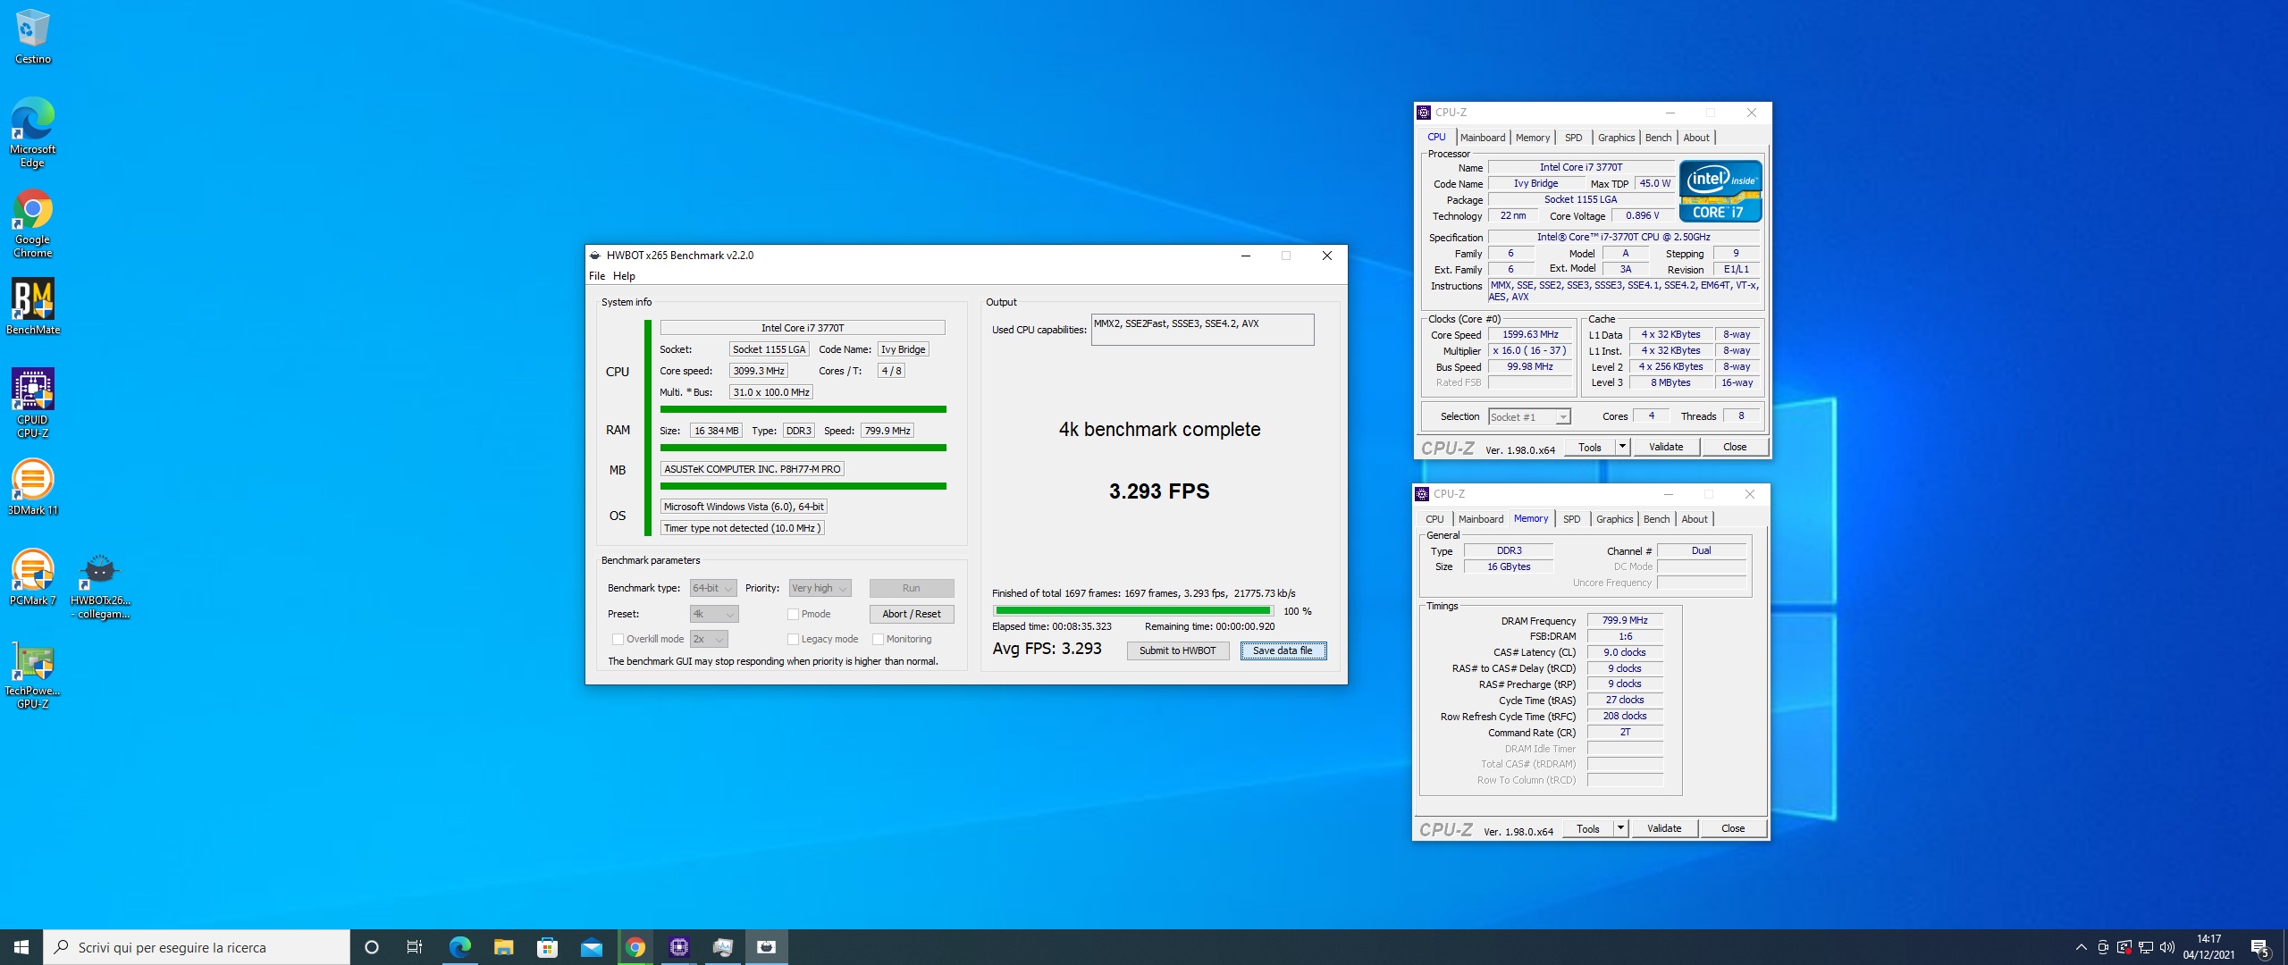Viewport: 2288px width, 965px height.
Task: Open the Help menu in HWBOT x265
Action: pos(624,276)
